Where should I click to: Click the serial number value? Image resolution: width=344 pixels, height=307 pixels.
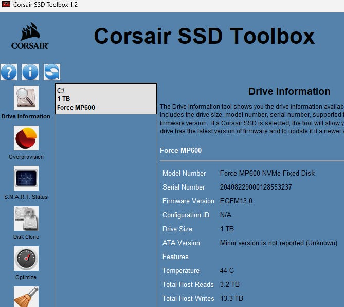pyautogui.click(x=256, y=187)
